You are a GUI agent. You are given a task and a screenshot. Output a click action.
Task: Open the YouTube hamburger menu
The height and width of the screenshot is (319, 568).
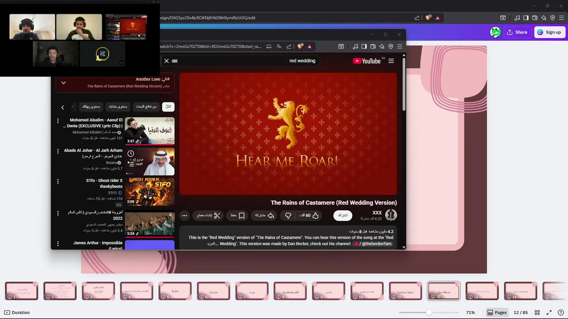[391, 61]
